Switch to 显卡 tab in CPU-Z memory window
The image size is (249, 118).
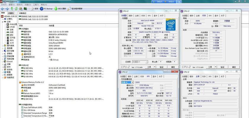[x=216, y=16]
